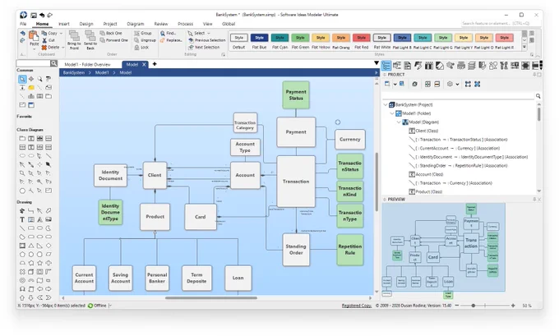Click the project search magnifier icon

click(538, 96)
